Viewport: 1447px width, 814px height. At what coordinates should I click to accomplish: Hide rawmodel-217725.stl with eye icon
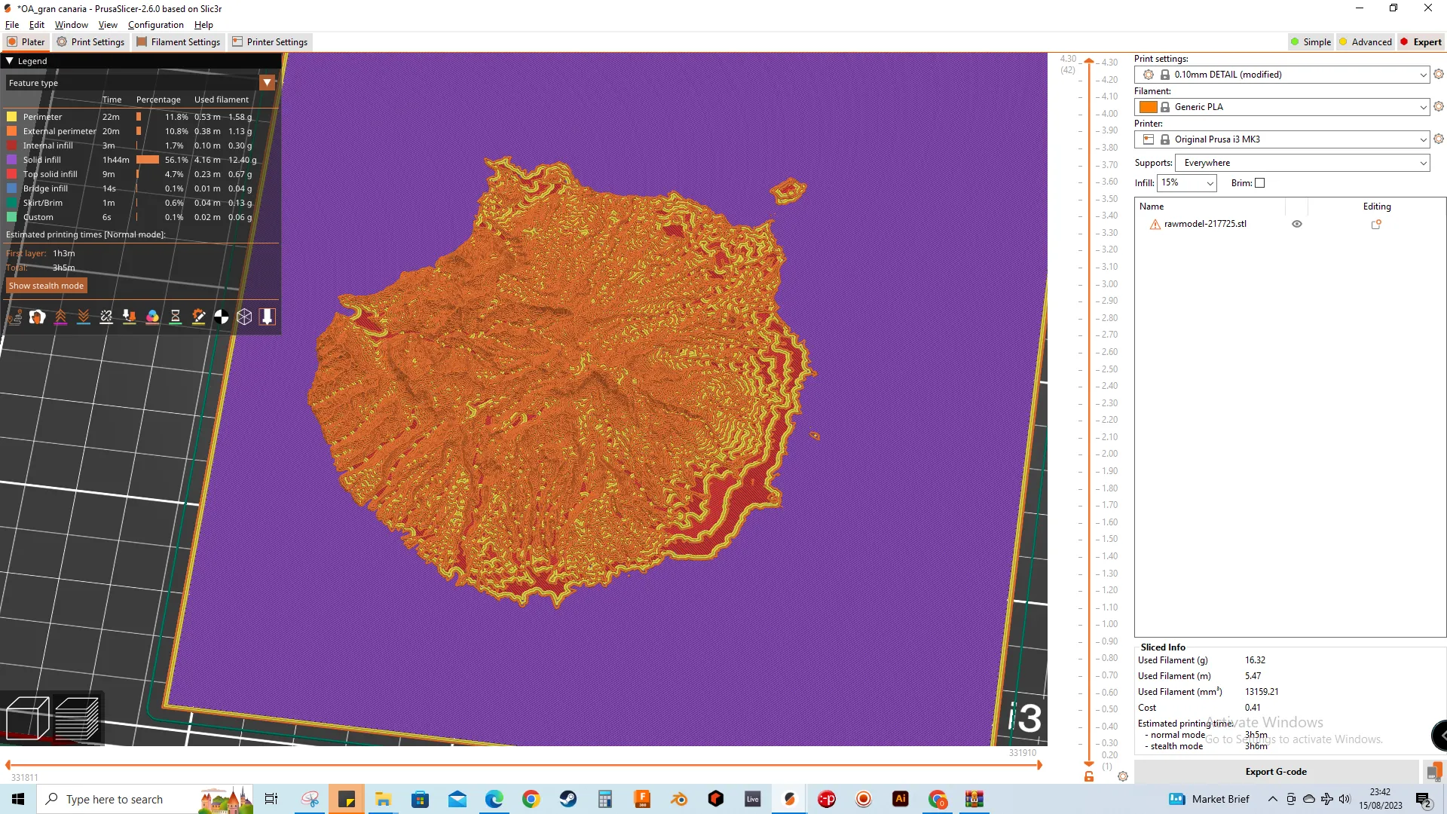[1297, 224]
